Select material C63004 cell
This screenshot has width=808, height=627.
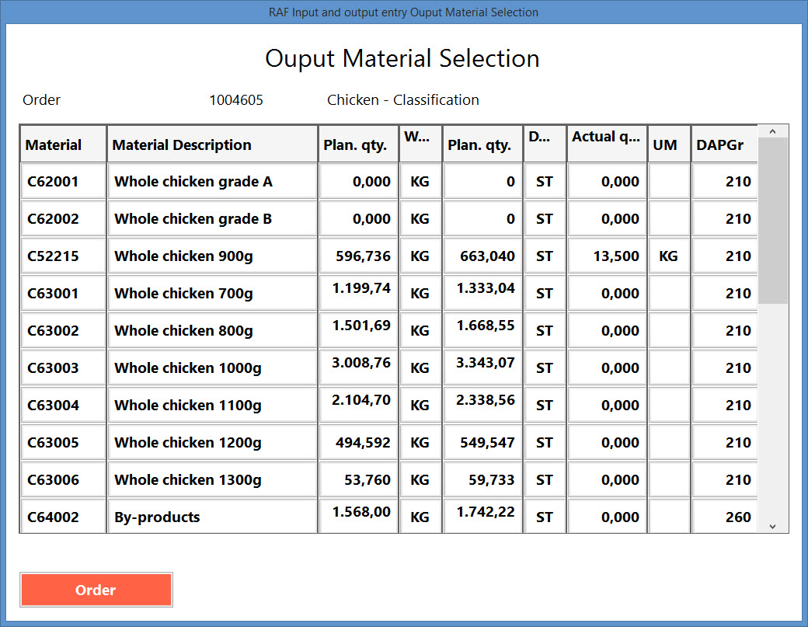coord(63,406)
